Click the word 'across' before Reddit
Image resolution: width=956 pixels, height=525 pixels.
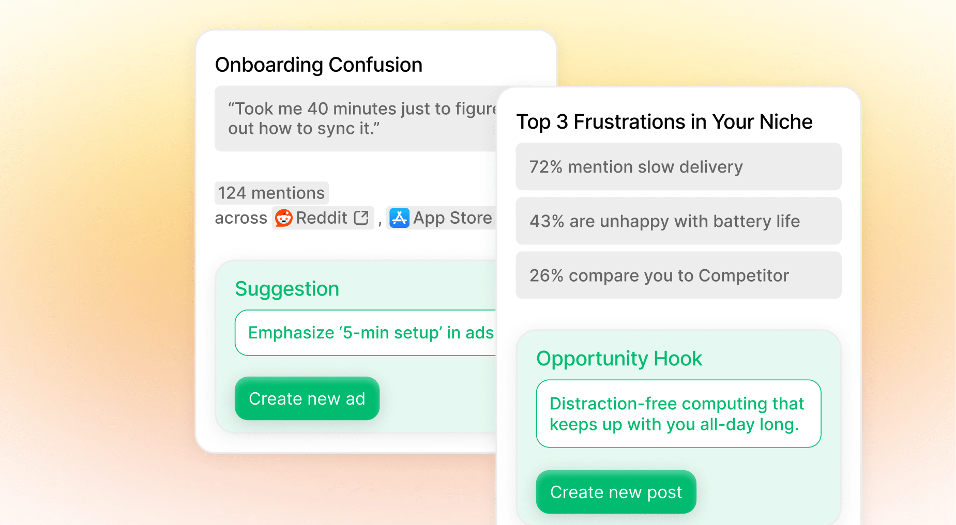(x=241, y=218)
